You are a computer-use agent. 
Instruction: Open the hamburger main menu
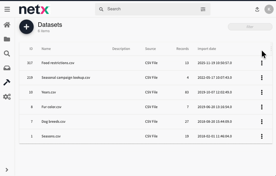tap(7, 9)
